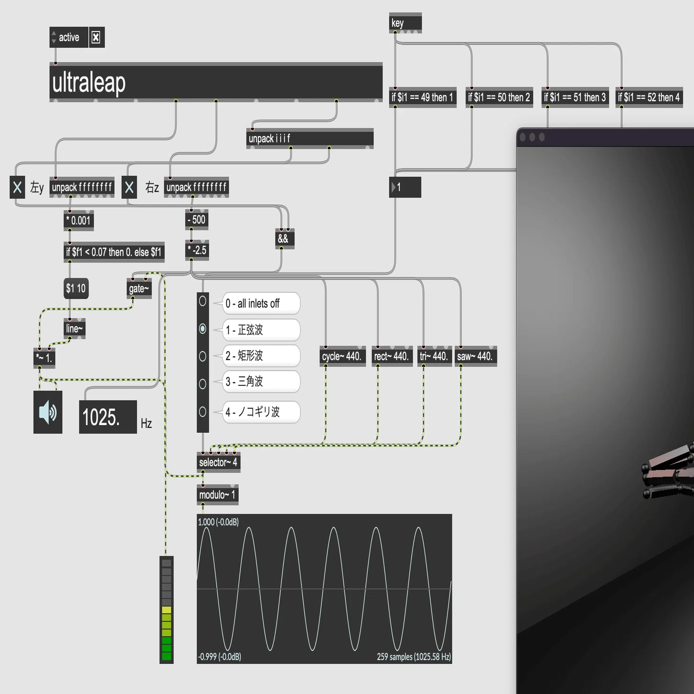Screen dimensions: 694x694
Task: Click the line~ object
Action: coord(75,329)
